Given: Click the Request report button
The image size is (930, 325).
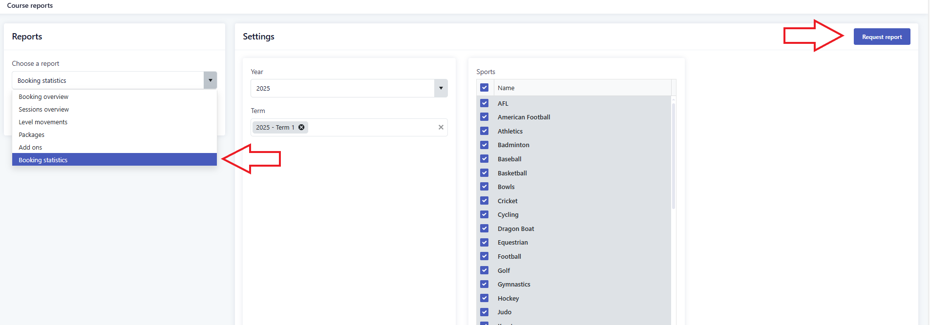Looking at the screenshot, I should (881, 37).
